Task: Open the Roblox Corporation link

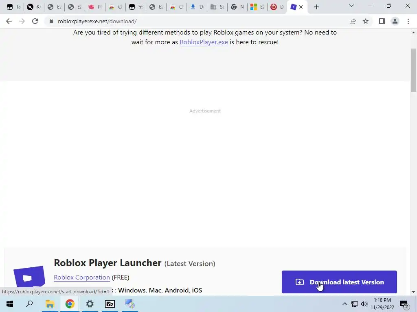Action: tap(81, 277)
